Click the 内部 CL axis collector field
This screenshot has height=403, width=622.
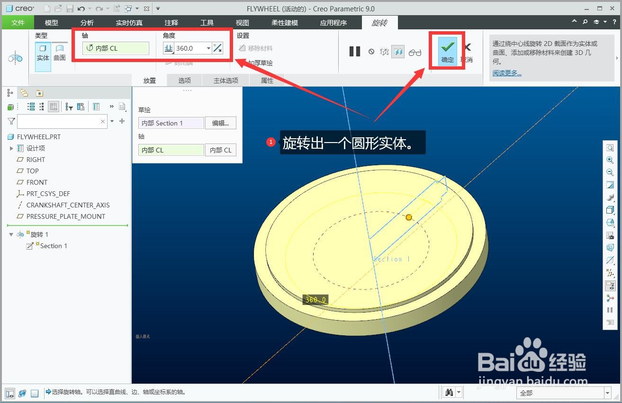click(x=116, y=48)
